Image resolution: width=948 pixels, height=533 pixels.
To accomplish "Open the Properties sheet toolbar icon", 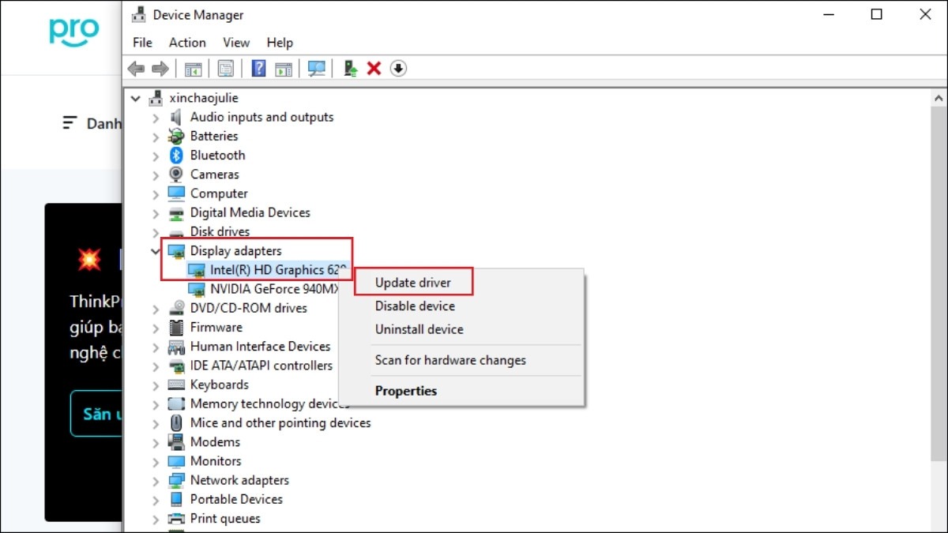I will [226, 69].
